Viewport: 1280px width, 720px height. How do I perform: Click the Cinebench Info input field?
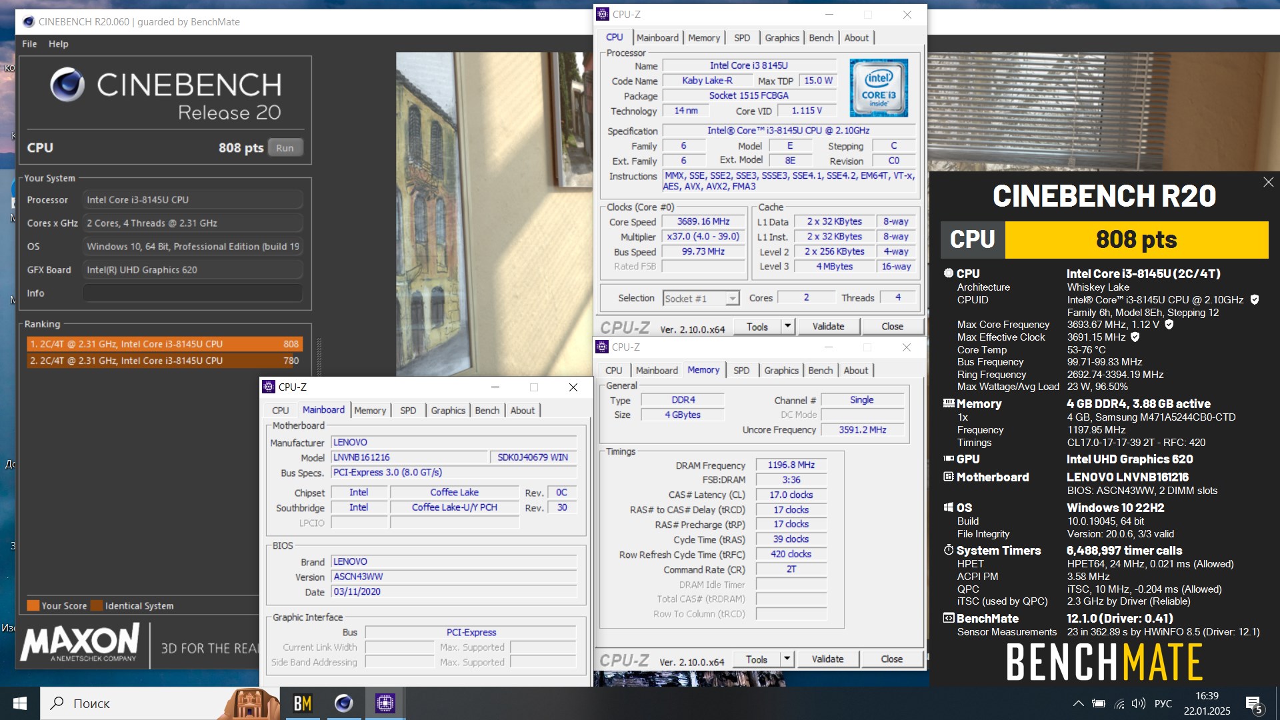click(x=193, y=293)
